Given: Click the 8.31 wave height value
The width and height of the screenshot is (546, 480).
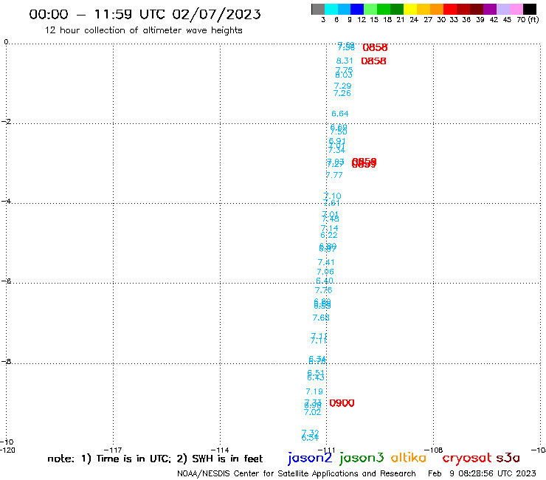Looking at the screenshot, I should tap(345, 61).
